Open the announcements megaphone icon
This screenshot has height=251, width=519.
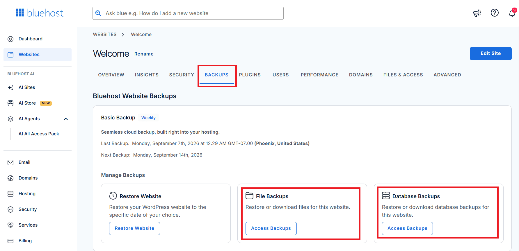point(477,13)
